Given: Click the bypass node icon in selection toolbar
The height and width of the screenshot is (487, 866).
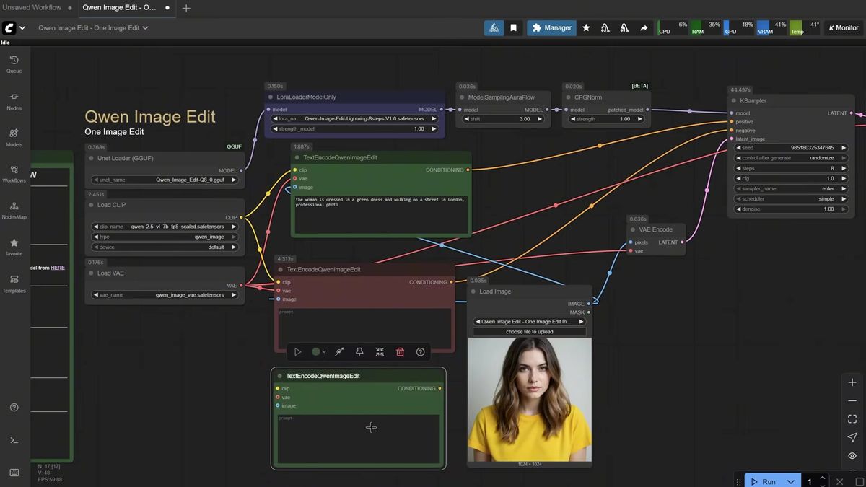Looking at the screenshot, I should [338, 352].
